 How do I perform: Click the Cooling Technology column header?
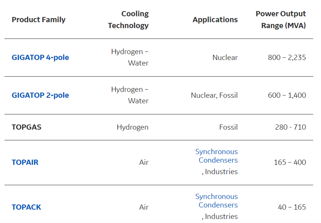[128, 20]
